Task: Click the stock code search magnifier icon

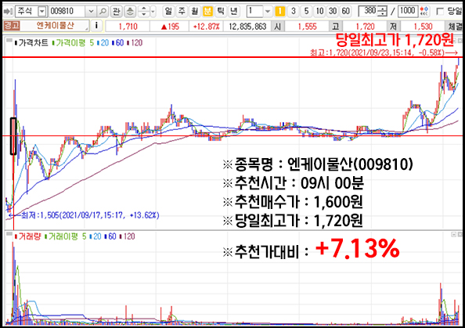Action: click(x=103, y=11)
